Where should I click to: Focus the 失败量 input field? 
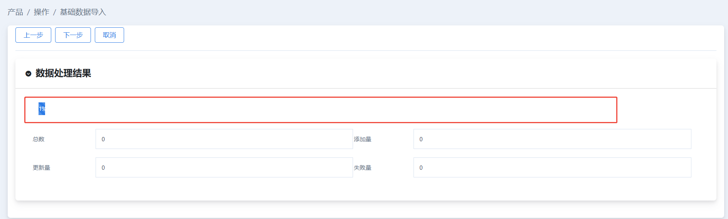tap(552, 167)
